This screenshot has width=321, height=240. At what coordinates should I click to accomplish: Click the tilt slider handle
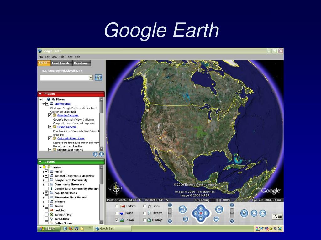pyautogui.click(x=232, y=212)
